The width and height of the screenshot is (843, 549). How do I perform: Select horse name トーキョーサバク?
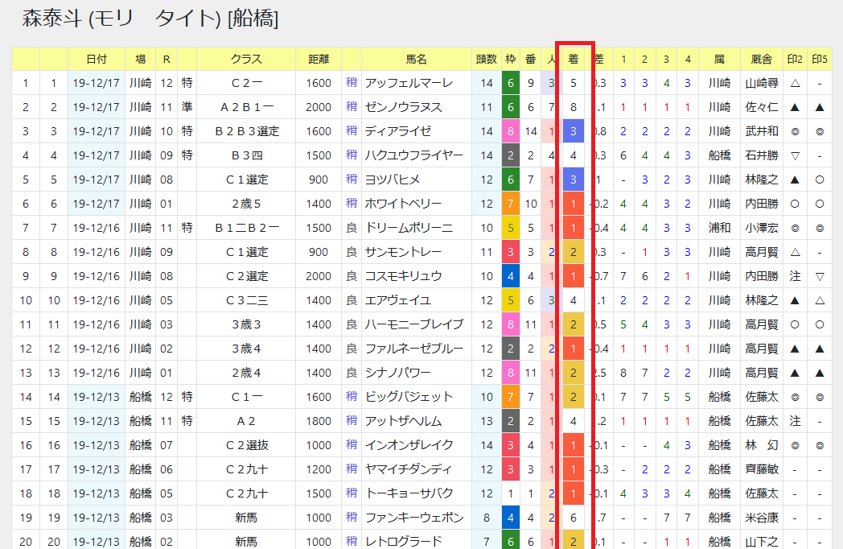(x=409, y=493)
